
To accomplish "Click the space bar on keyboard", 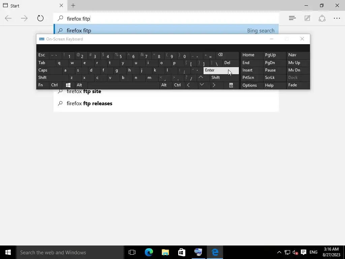I will [123, 85].
